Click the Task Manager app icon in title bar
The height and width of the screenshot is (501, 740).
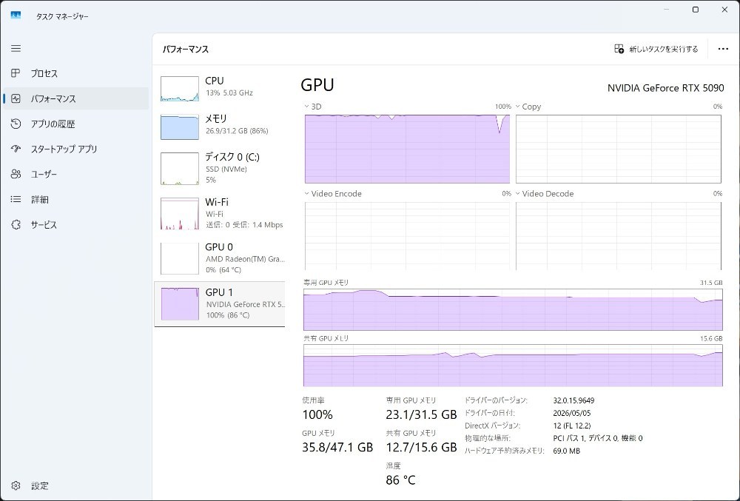pyautogui.click(x=16, y=16)
